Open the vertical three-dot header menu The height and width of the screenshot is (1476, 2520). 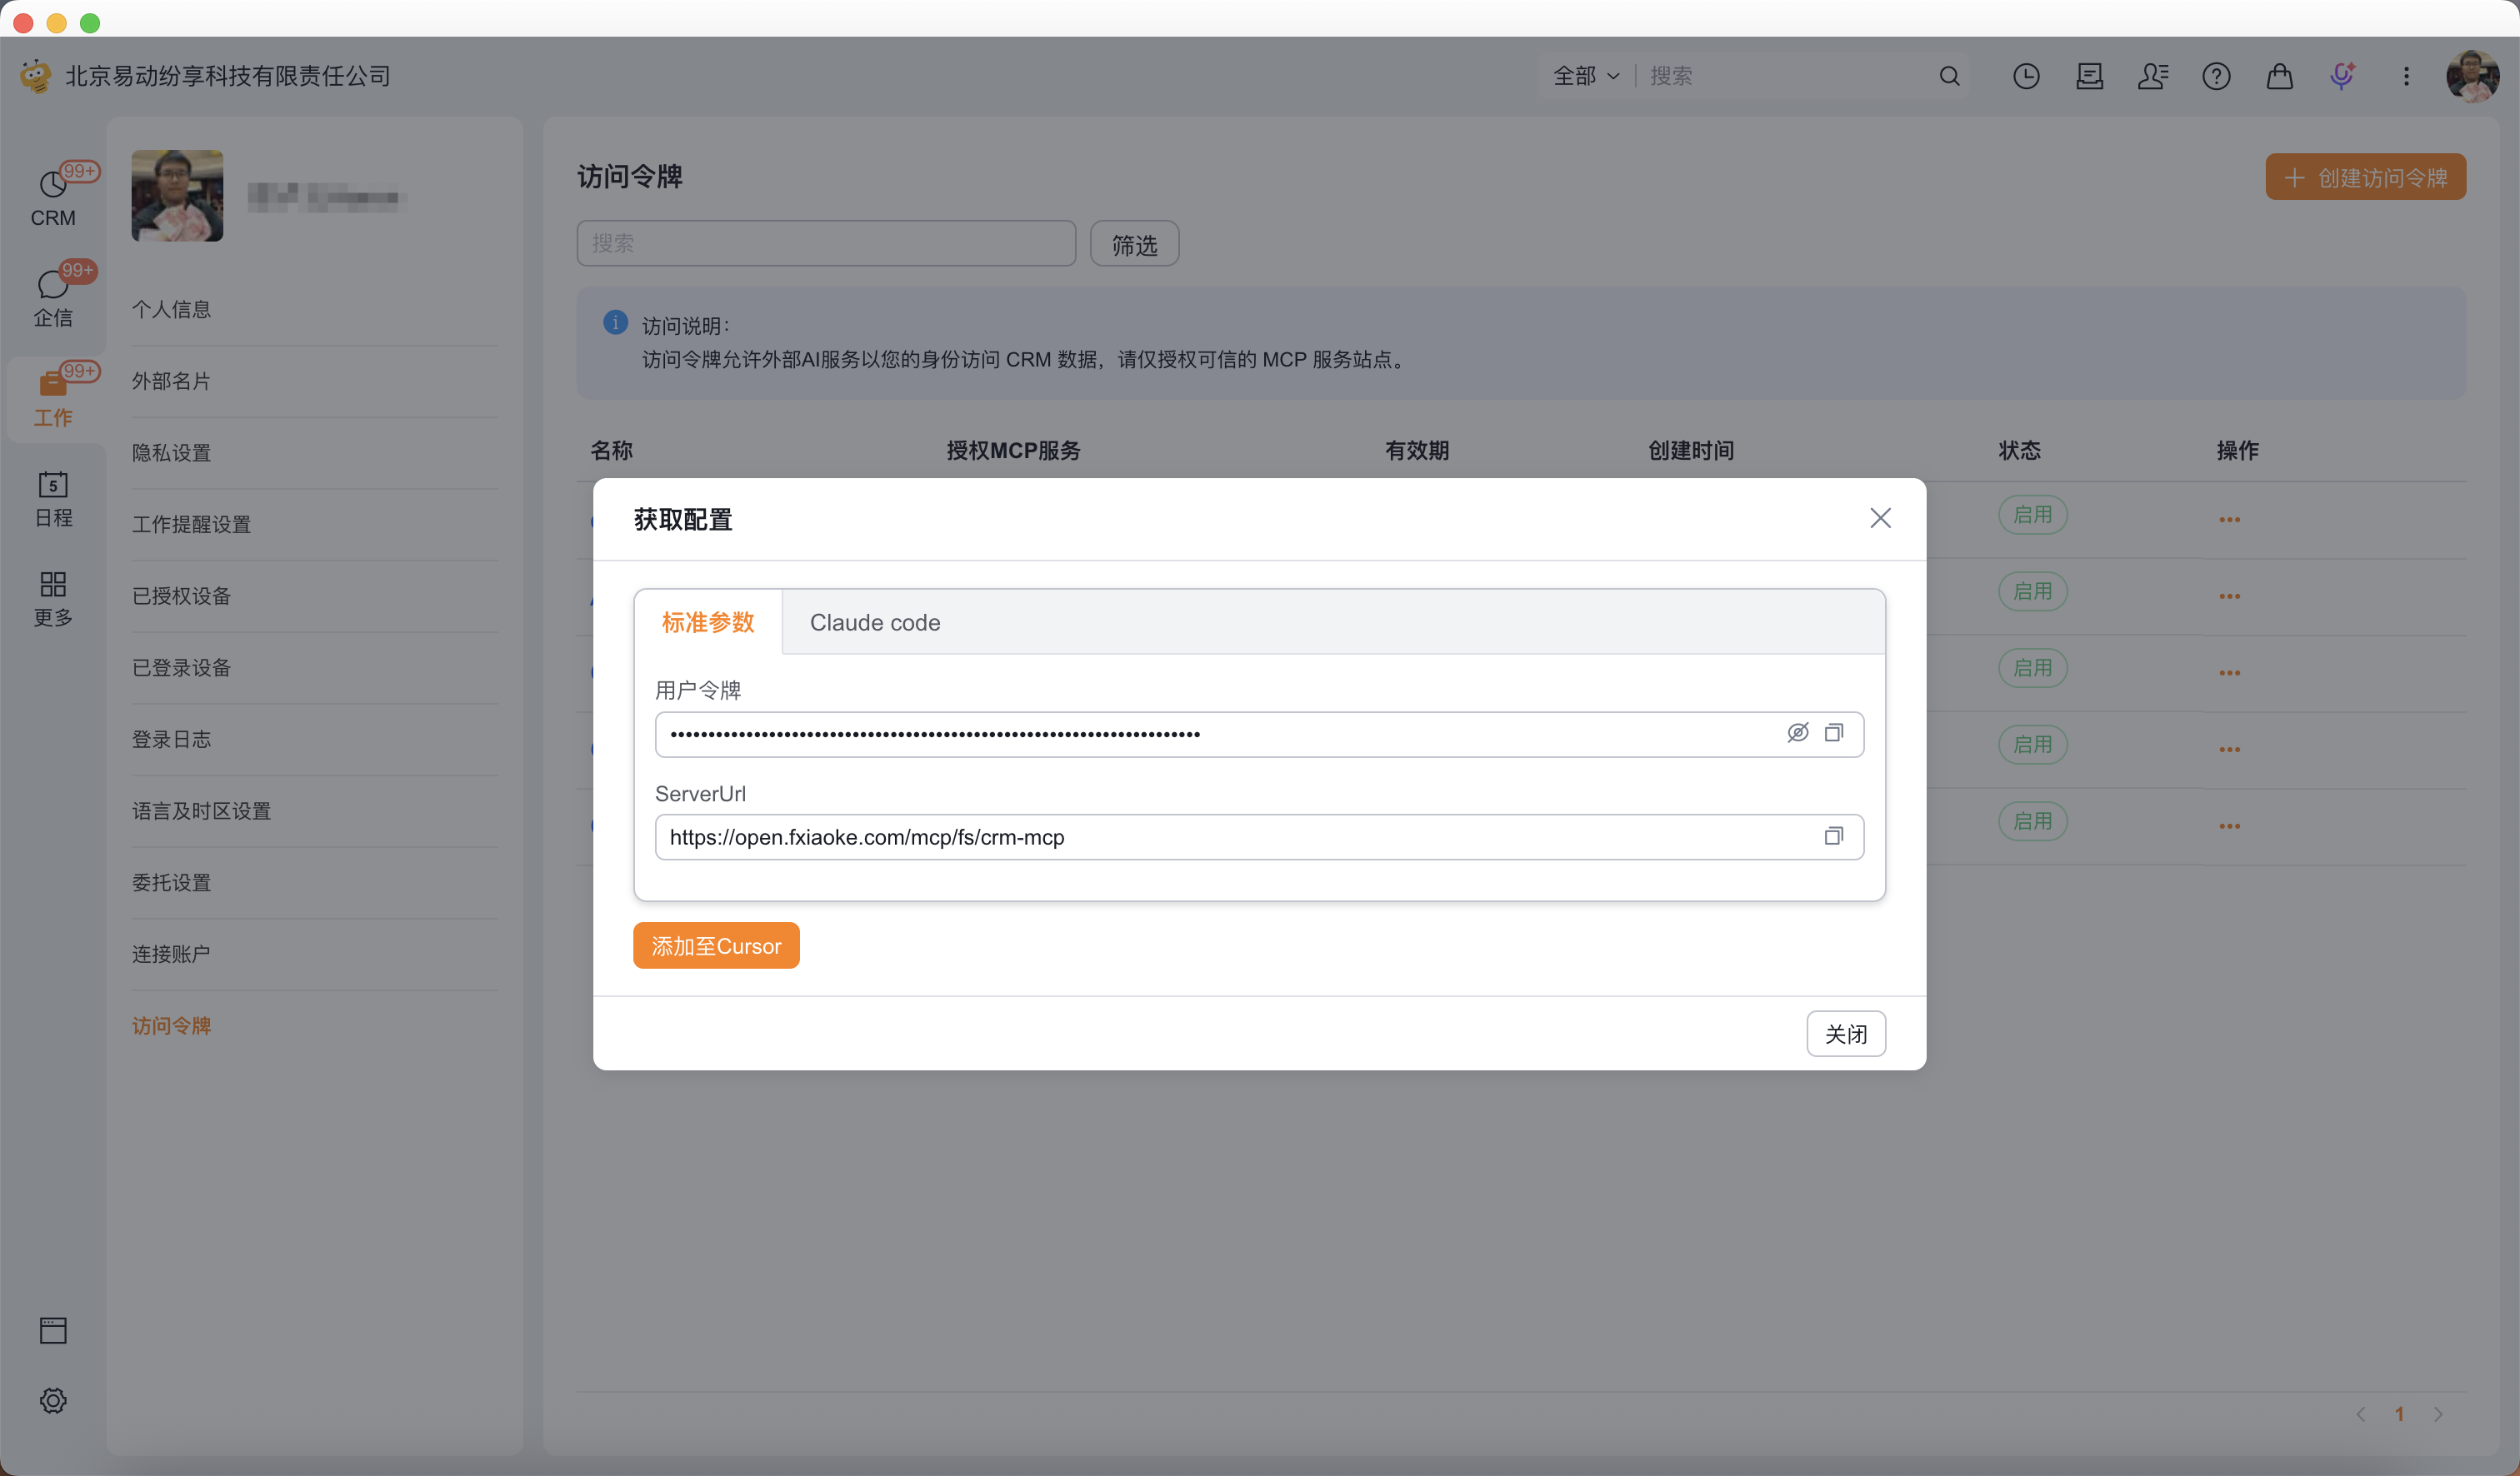click(x=2406, y=76)
